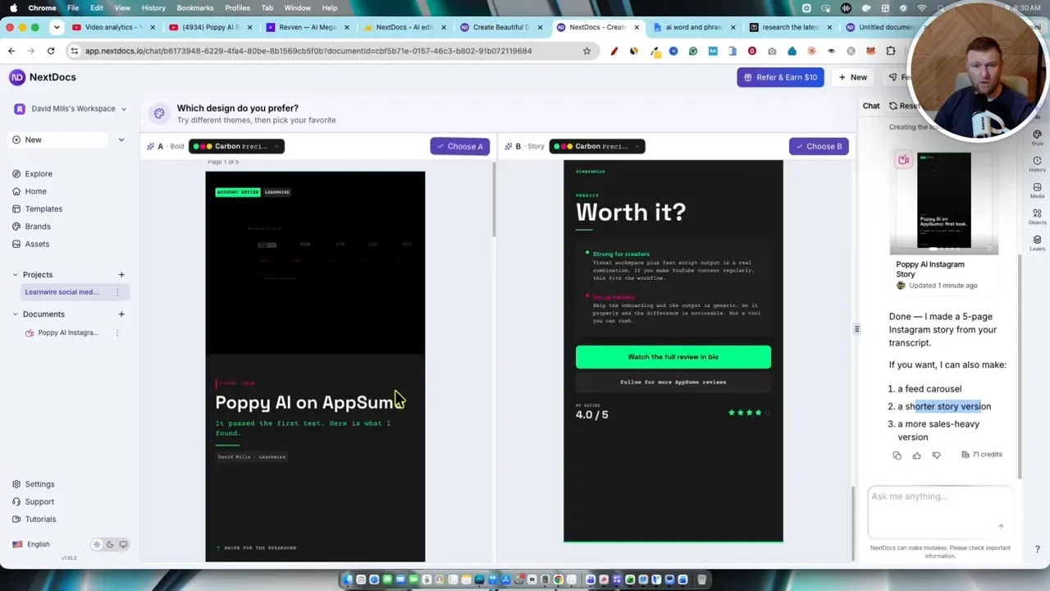This screenshot has width=1050, height=591.
Task: Click the panel resize handle
Action: [856, 329]
